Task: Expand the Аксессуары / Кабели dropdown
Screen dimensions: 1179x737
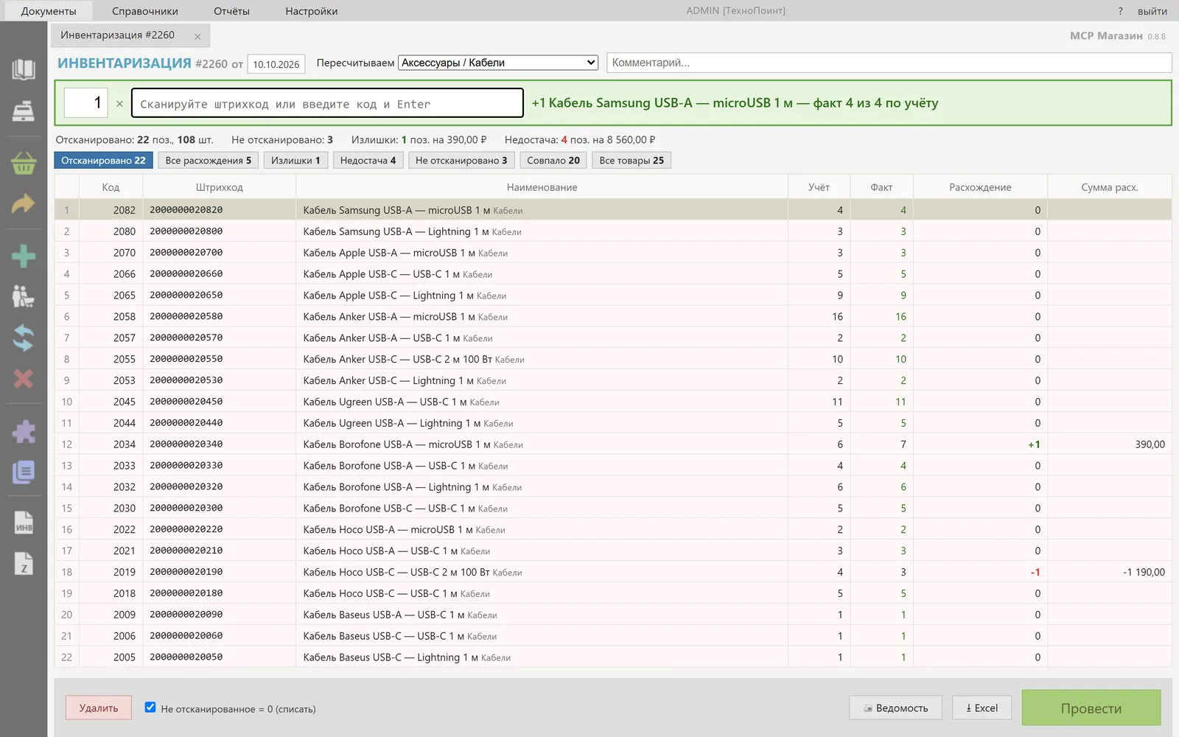Action: [498, 63]
